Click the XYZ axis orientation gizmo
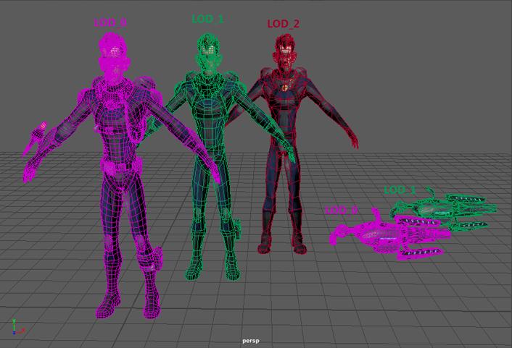The image size is (512, 348). pyautogui.click(x=17, y=327)
